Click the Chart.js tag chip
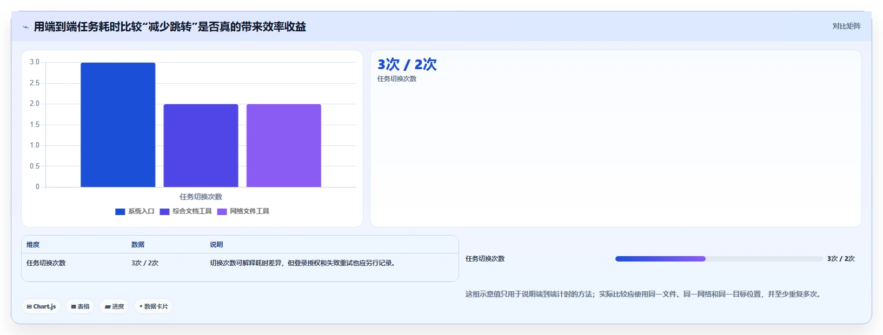The height and width of the screenshot is (335, 883). coord(41,306)
